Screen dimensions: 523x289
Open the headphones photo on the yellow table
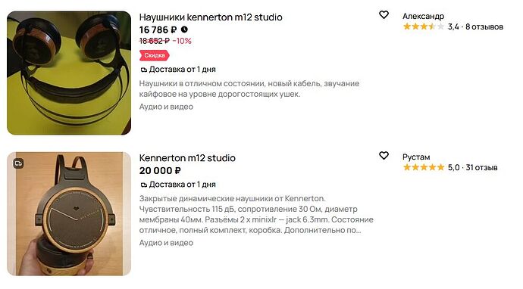pos(69,73)
